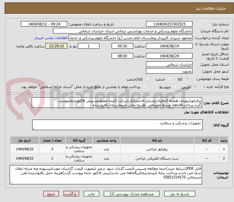
Task: Click the تعداد / مقدار column header
Action: pyautogui.click(x=52, y=140)
